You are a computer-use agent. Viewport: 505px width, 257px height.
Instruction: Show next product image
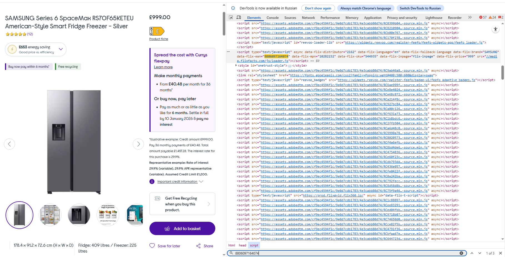(138, 144)
